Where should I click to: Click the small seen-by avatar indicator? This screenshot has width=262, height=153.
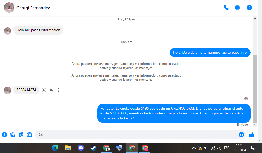click(x=246, y=99)
